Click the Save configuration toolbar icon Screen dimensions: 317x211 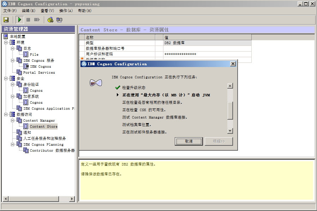[x=6, y=20]
